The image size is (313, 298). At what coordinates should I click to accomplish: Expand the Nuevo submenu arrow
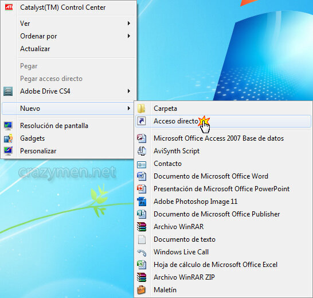(129, 109)
